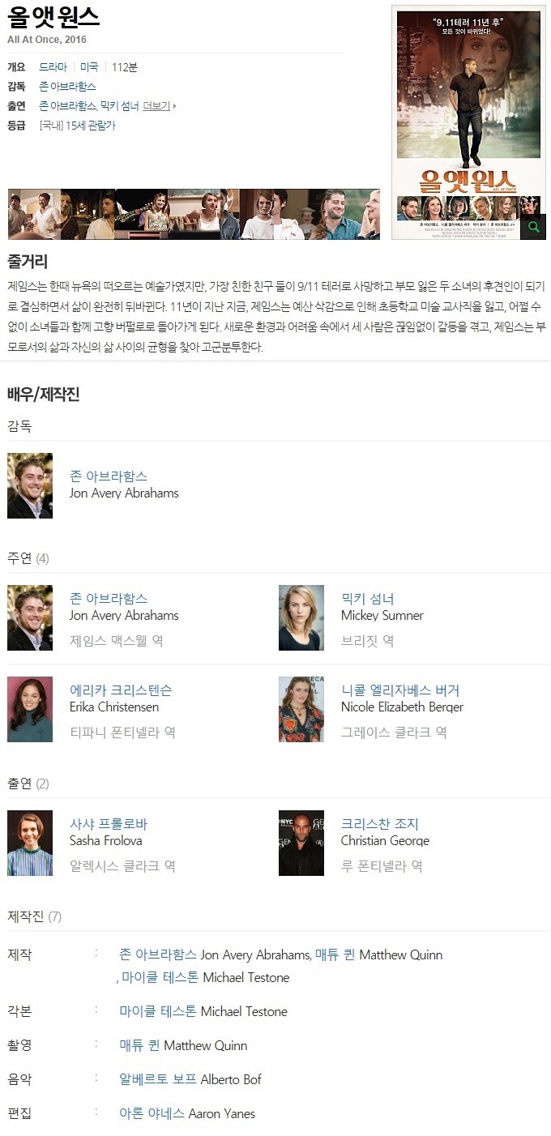Click cinematographer 매튜 퀸 link in 촬영 row

(x=139, y=1045)
